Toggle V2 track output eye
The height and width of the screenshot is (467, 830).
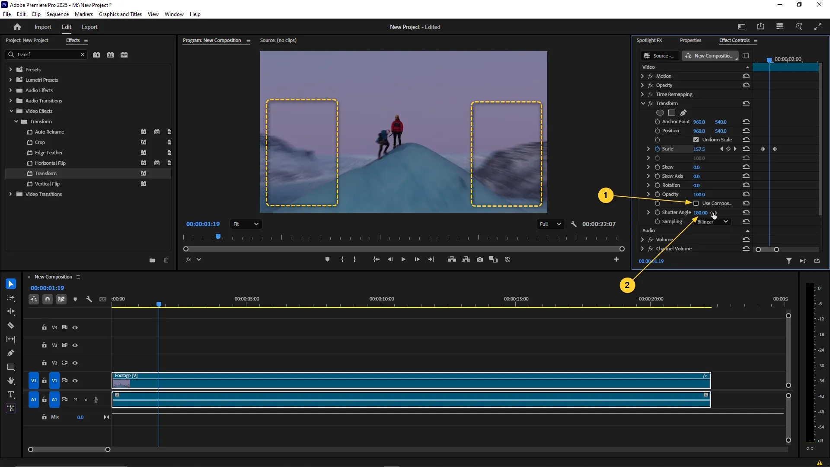click(x=75, y=363)
